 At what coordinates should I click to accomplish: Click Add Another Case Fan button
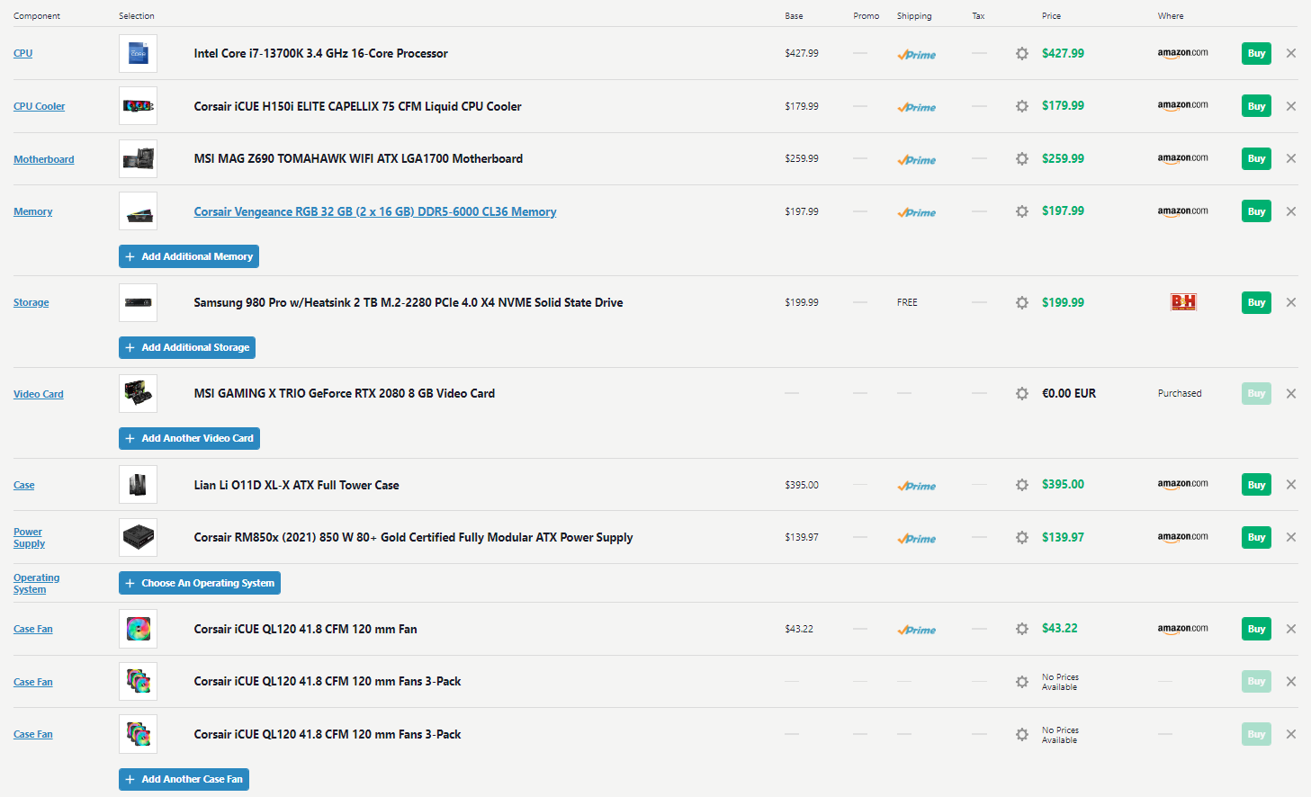click(184, 779)
